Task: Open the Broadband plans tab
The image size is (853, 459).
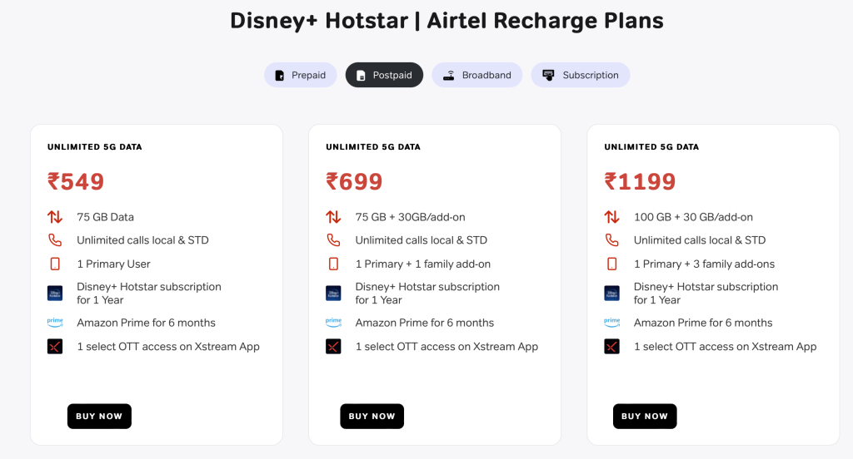Action: [x=477, y=75]
